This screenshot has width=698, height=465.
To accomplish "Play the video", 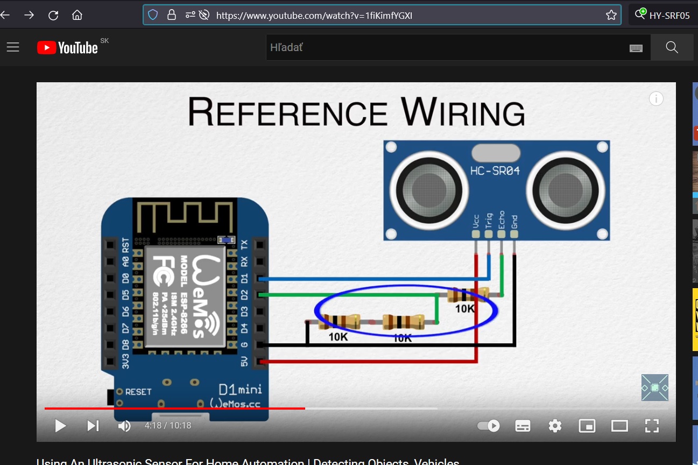I will pos(60,426).
